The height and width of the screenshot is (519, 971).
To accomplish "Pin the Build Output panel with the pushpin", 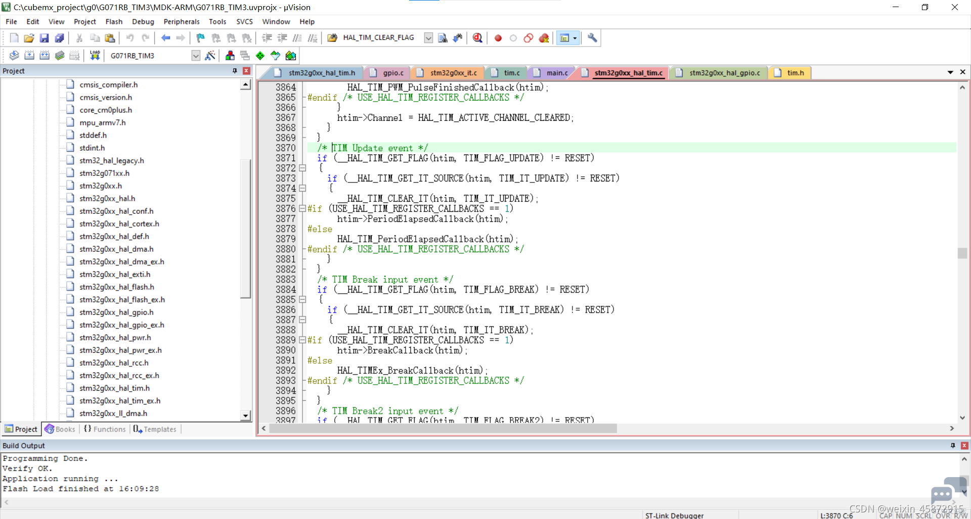I will click(953, 446).
